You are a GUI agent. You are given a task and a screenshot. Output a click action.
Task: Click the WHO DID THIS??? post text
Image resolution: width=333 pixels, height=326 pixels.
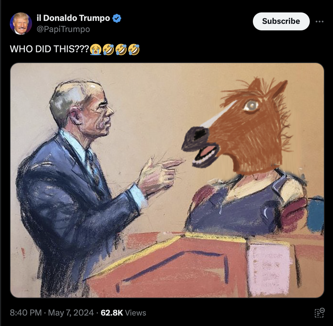tap(49, 49)
